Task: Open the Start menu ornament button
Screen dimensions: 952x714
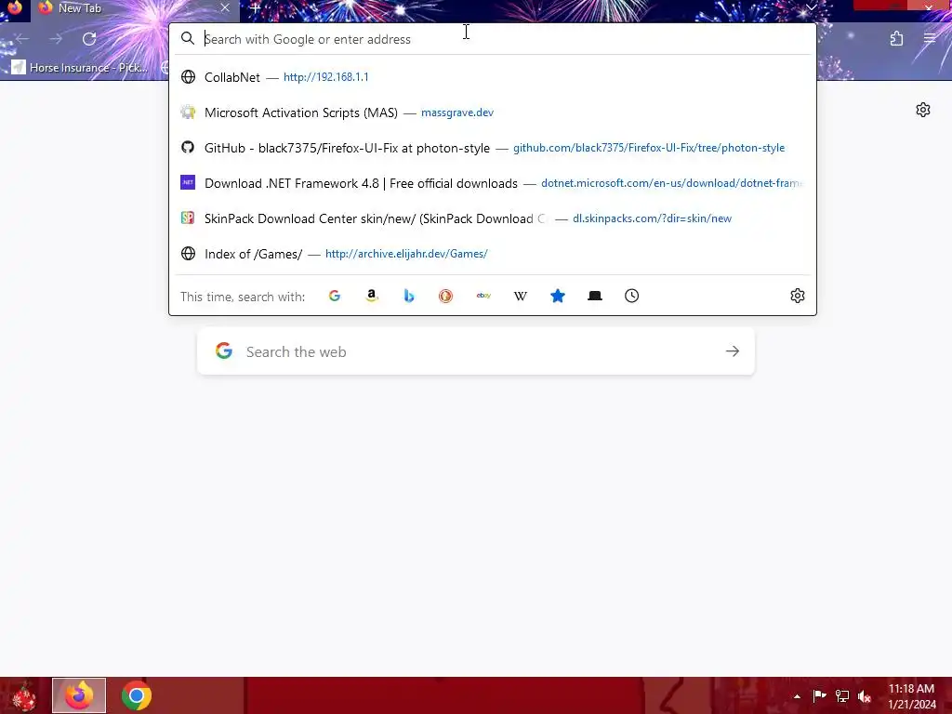Action: pos(24,695)
